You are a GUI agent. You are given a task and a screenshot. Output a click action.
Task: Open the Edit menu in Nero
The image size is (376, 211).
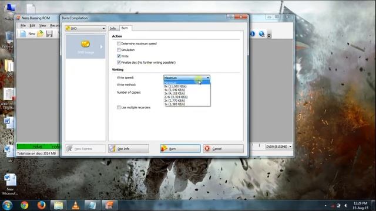tap(32, 25)
